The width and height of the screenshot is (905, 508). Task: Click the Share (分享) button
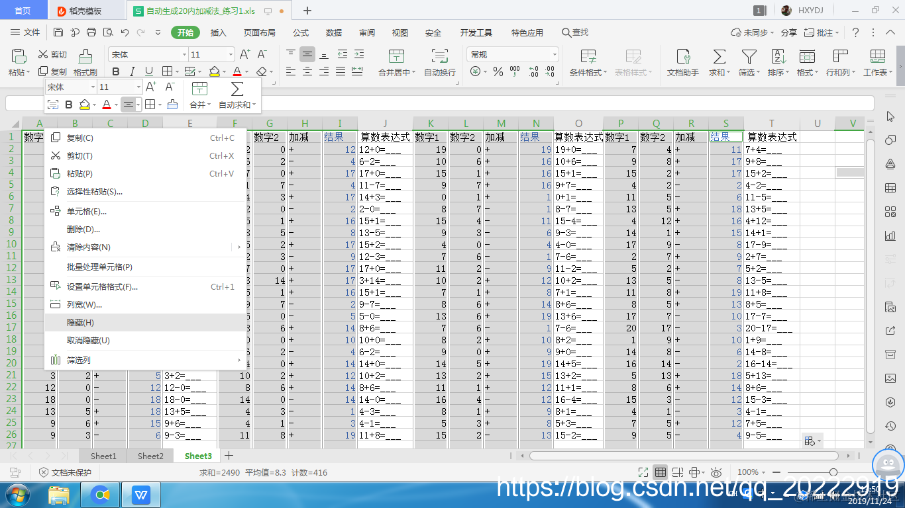[789, 32]
